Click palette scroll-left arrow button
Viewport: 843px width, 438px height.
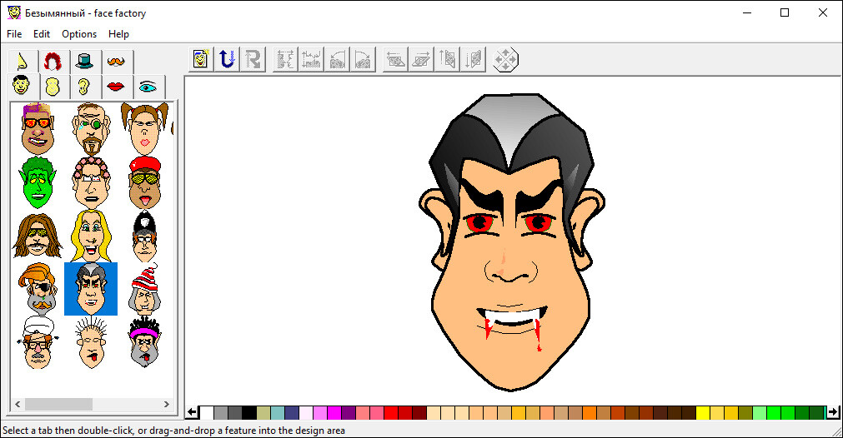(192, 412)
